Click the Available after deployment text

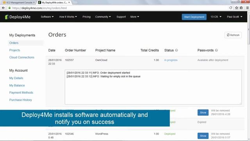[x=212, y=60]
